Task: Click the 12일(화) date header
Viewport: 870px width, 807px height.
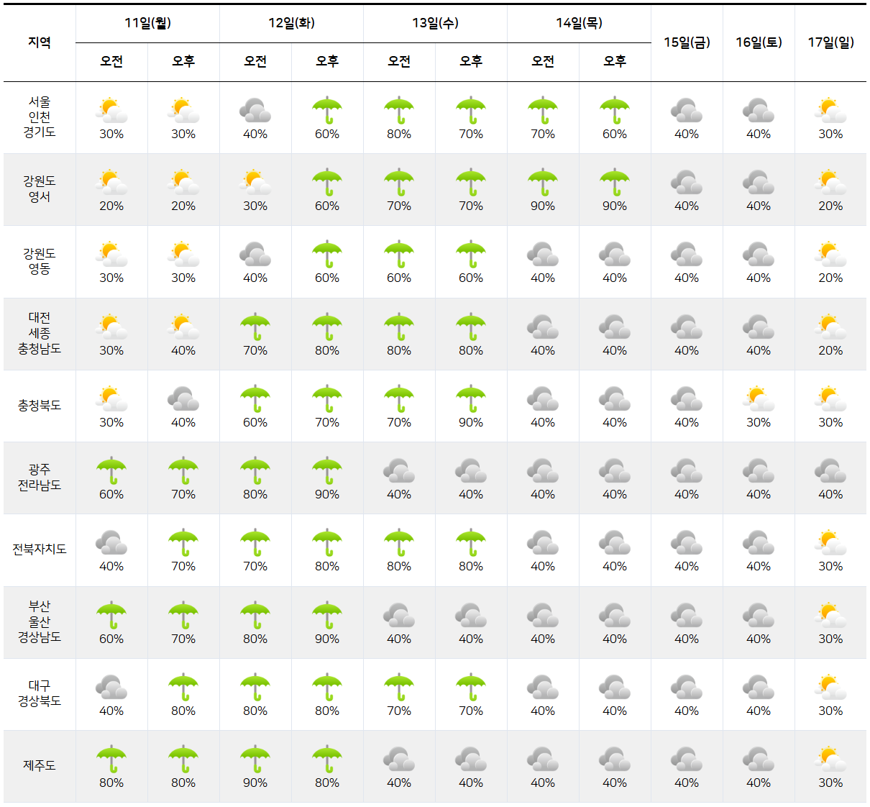Action: (291, 23)
